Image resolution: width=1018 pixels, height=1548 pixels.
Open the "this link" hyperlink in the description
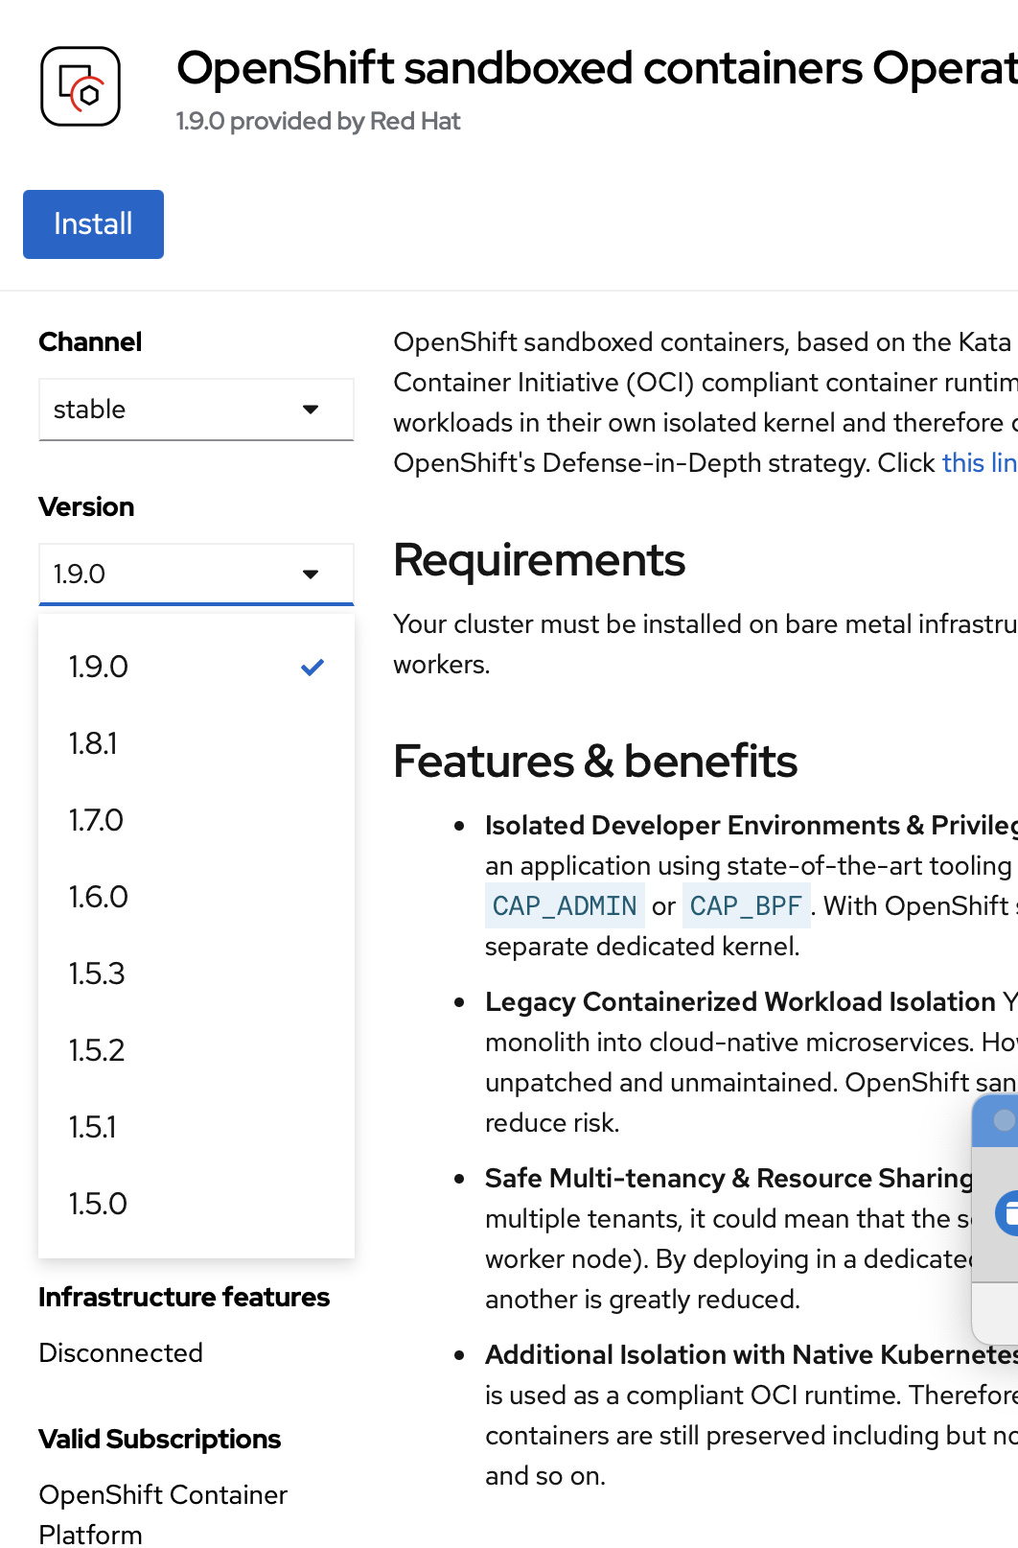pyautogui.click(x=978, y=463)
